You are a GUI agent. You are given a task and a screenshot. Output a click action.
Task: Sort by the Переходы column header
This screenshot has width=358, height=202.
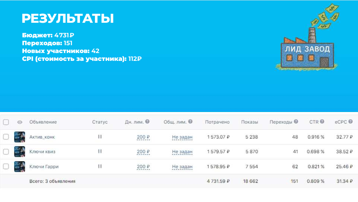point(281,122)
